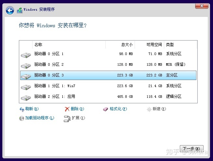Click the Windows Setup installer icon
213x161 pixels.
pos(20,10)
